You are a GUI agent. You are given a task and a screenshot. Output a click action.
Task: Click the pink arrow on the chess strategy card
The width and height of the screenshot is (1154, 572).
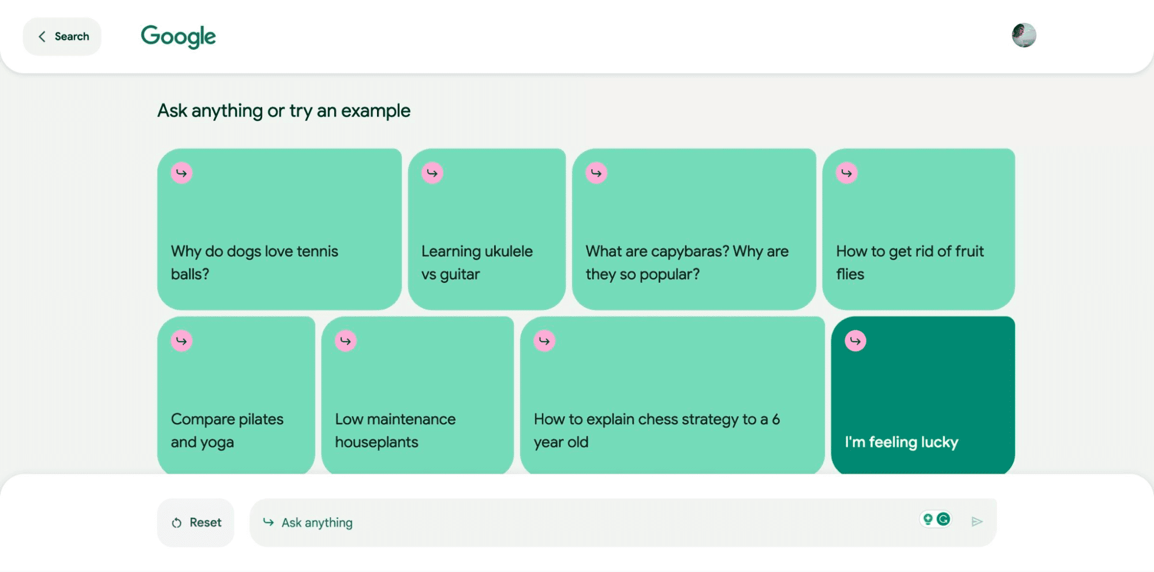pyautogui.click(x=543, y=341)
